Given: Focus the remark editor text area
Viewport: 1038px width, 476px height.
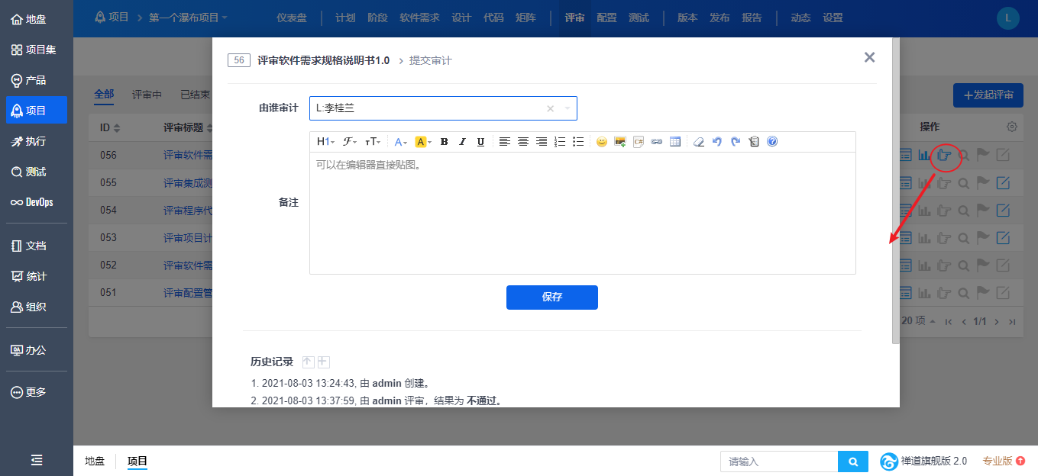Looking at the screenshot, I should pyautogui.click(x=583, y=213).
